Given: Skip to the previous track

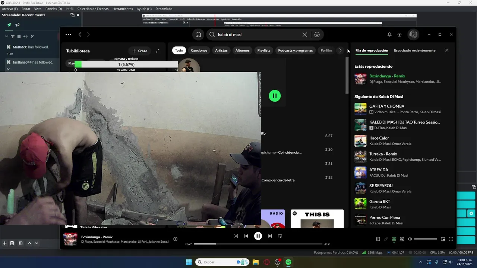Looking at the screenshot, I should (246, 236).
